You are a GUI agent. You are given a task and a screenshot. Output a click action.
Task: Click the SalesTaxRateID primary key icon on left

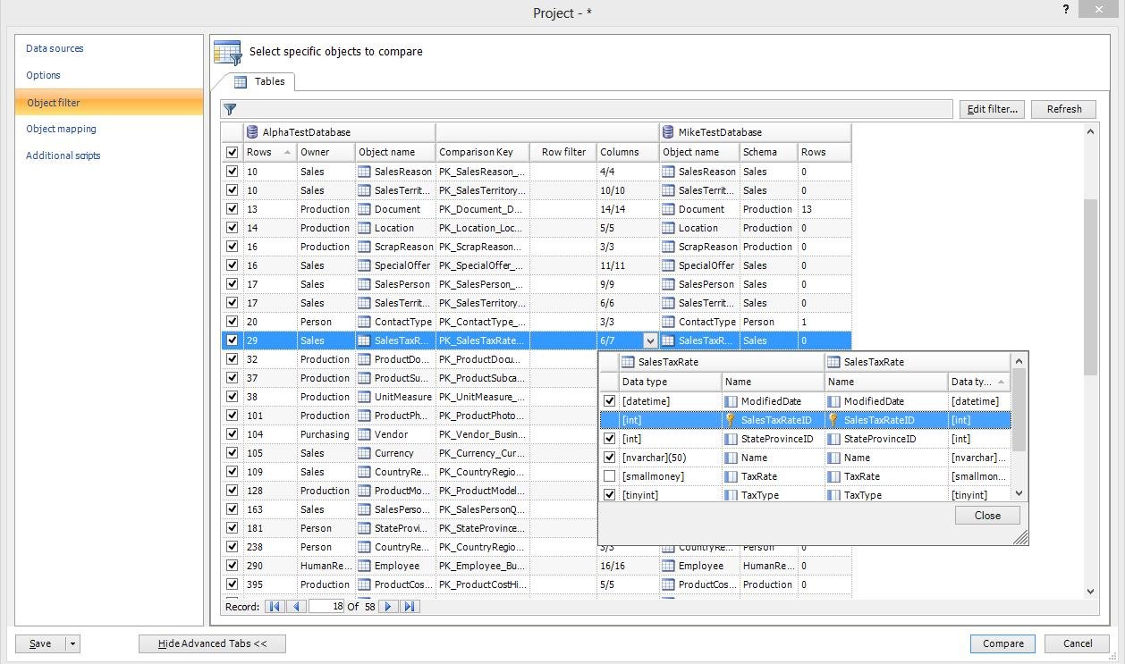[x=730, y=420]
